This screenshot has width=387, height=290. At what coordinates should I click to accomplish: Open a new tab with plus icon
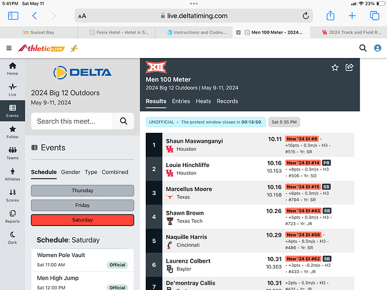(x=352, y=16)
